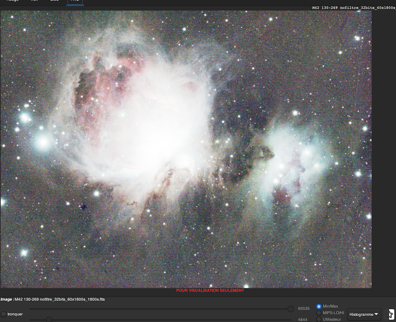Click the upper cutoff slider handle

tap(291, 309)
